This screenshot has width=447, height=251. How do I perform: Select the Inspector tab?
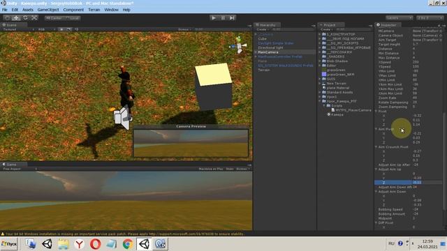[x=388, y=25]
